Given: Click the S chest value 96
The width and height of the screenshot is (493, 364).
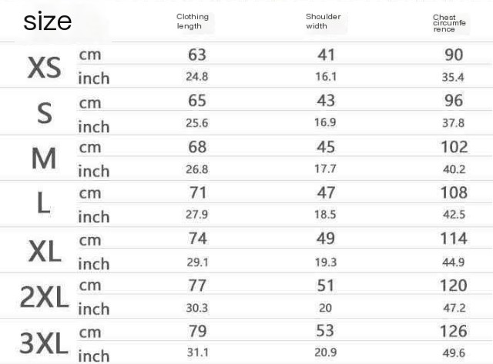Looking at the screenshot, I should 454,101.
